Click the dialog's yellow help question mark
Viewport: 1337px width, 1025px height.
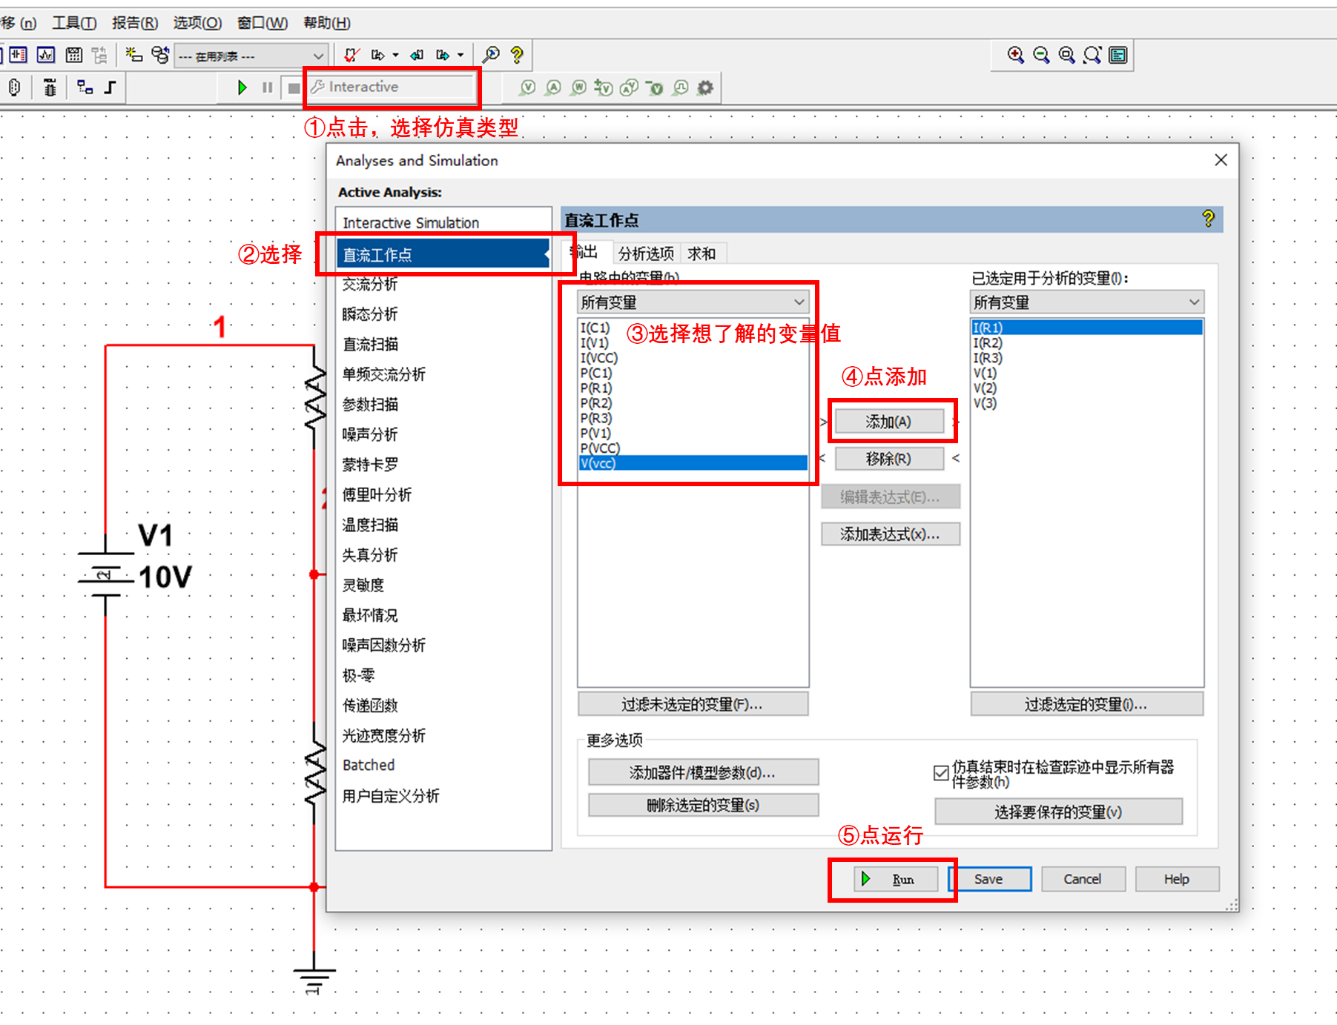click(x=1208, y=219)
